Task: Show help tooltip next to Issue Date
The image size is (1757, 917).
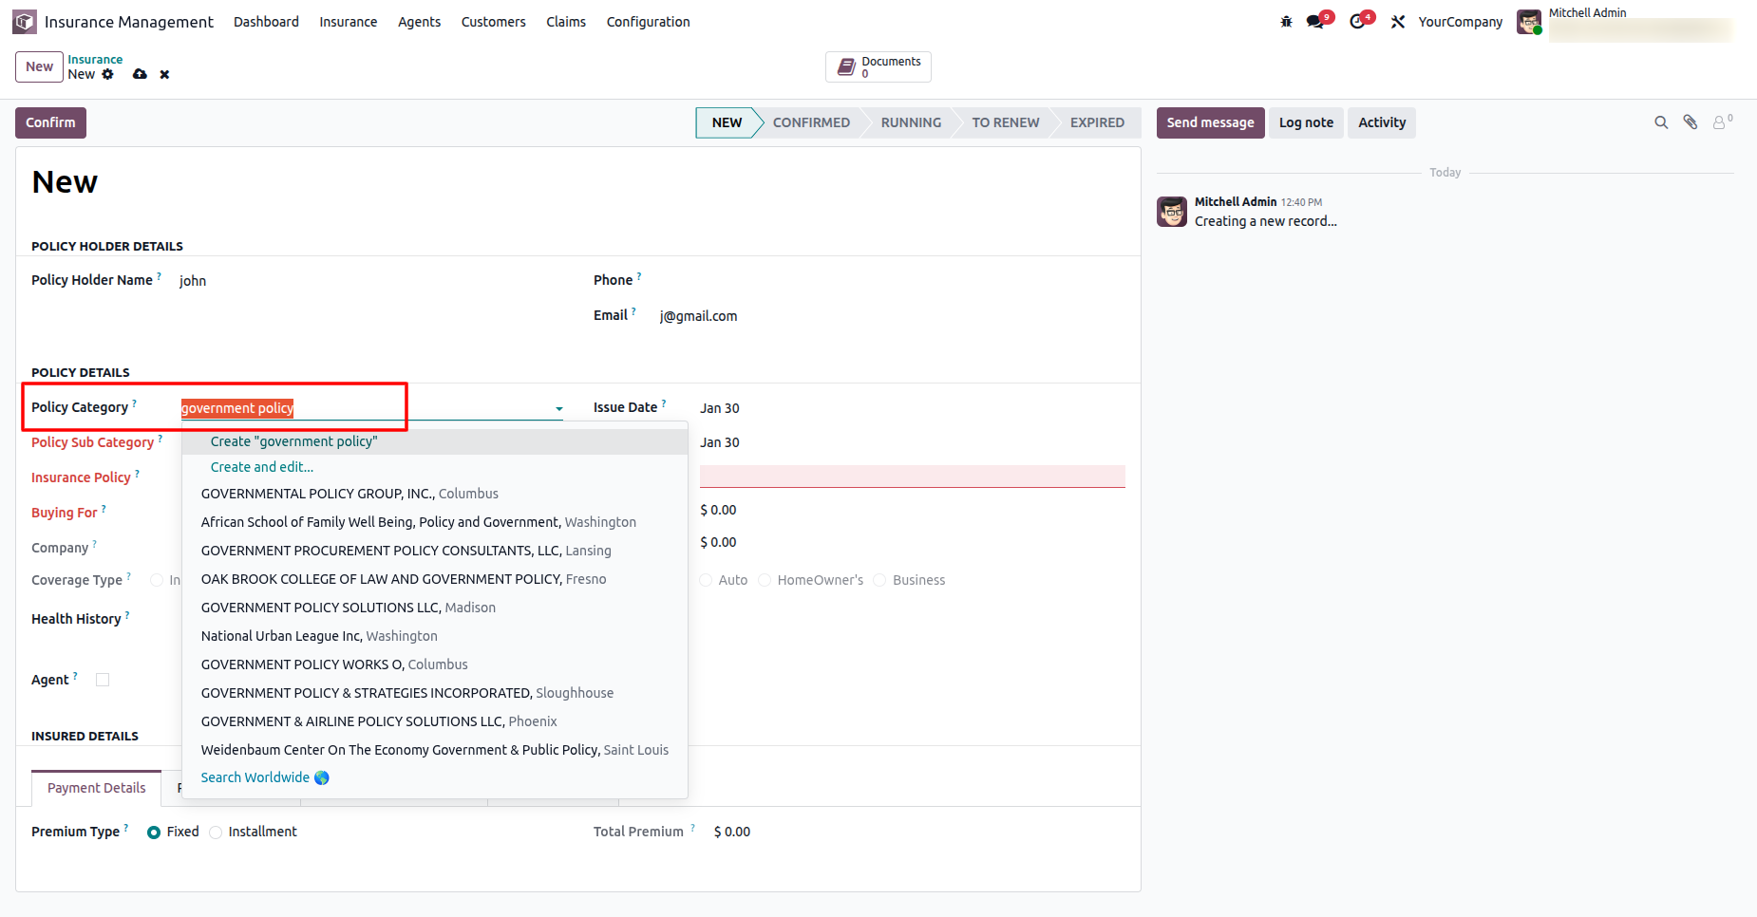Action: (664, 403)
